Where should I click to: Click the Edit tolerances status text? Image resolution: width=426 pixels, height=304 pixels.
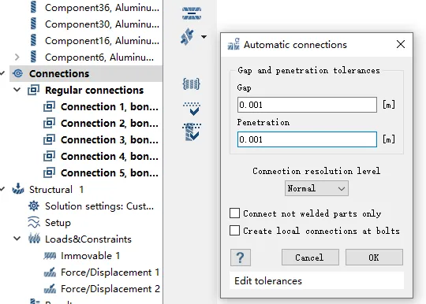pyautogui.click(x=268, y=281)
